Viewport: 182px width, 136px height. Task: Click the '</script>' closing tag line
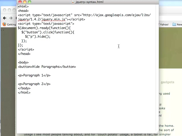click(x=26, y=50)
